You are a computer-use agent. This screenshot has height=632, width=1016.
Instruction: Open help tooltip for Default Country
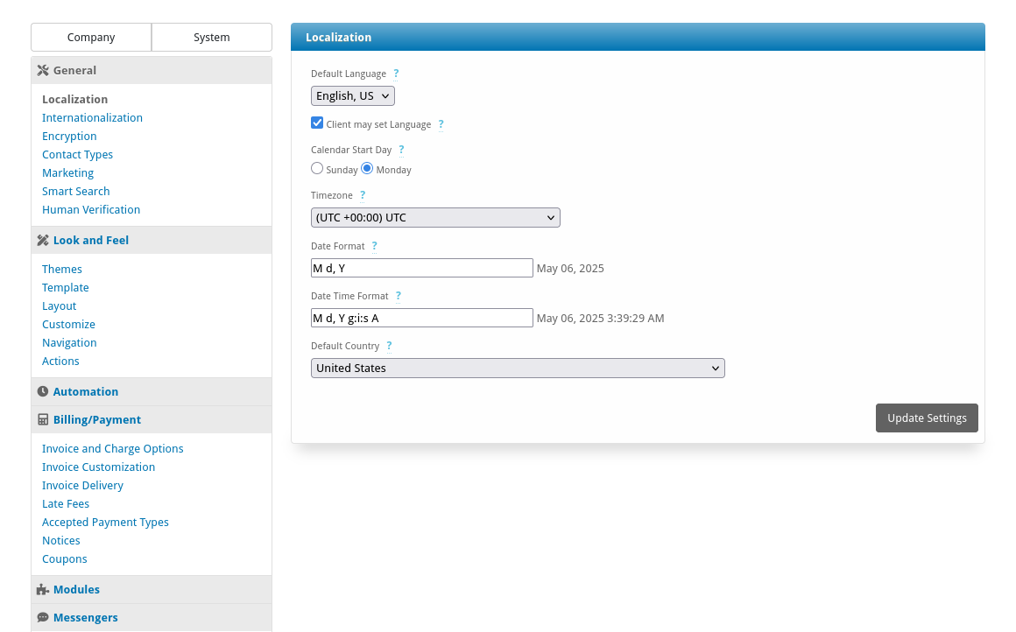pos(389,346)
